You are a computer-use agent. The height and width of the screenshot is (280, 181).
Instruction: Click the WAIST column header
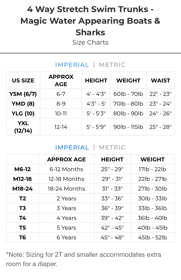tap(160, 80)
